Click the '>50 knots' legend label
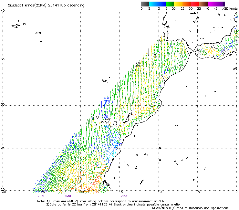 (x=230, y=9)
